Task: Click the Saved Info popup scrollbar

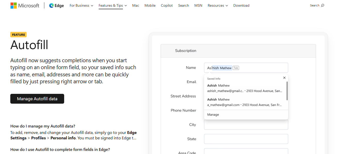Action: pos(287,91)
